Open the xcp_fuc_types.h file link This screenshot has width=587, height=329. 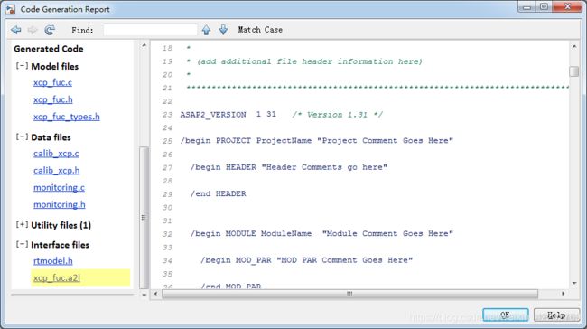coord(67,117)
